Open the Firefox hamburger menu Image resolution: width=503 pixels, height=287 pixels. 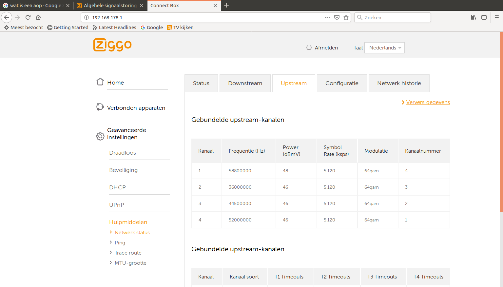pos(496,17)
